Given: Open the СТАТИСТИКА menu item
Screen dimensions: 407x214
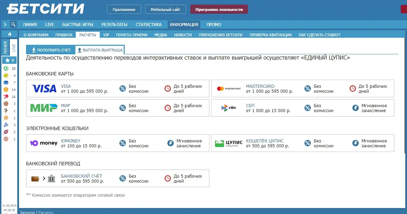Looking at the screenshot, I should tap(148, 25).
